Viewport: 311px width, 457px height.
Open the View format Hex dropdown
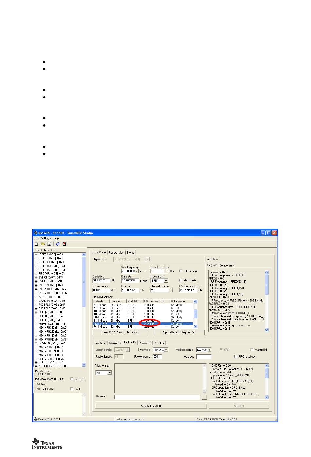coord(110,373)
